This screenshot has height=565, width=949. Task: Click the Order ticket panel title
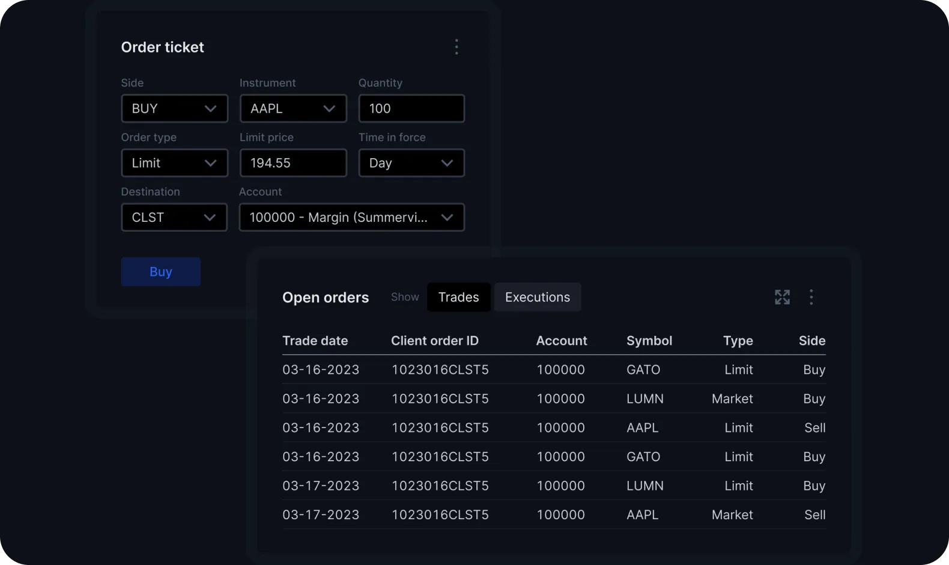pyautogui.click(x=162, y=47)
